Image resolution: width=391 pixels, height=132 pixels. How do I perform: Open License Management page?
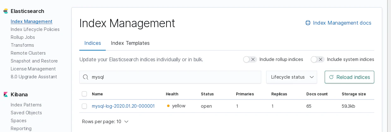[x=33, y=69]
